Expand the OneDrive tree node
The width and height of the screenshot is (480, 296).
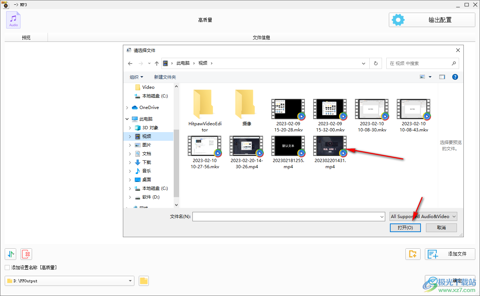coord(127,108)
